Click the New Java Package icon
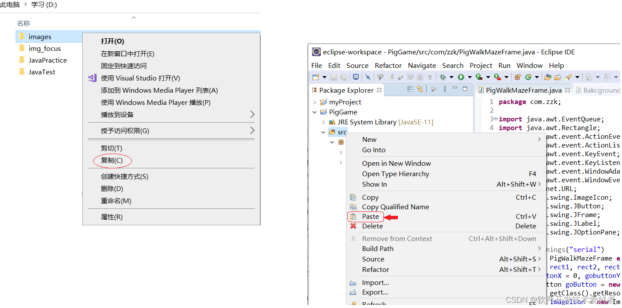Viewport: 622px width, 308px height. [518, 77]
